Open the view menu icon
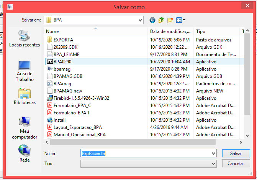Viewport: 257px width, 180px height. click(181, 20)
